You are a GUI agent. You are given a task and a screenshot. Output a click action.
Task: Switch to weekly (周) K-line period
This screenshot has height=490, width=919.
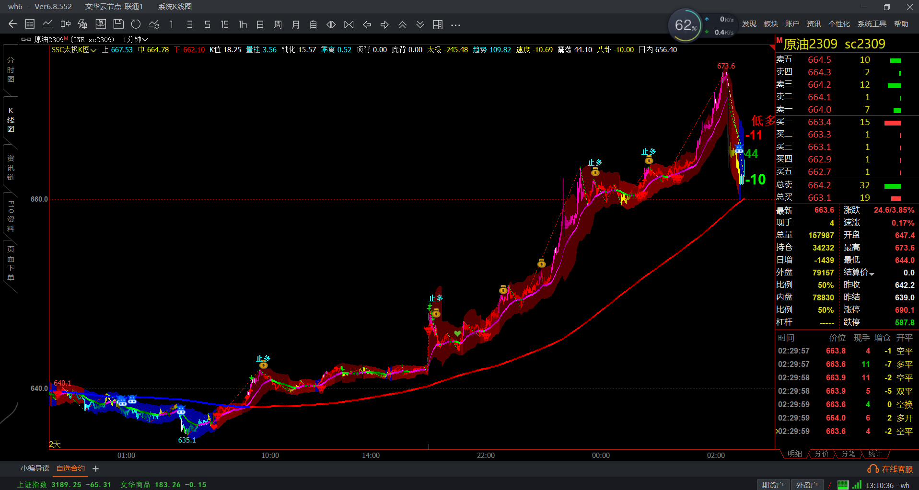click(278, 24)
